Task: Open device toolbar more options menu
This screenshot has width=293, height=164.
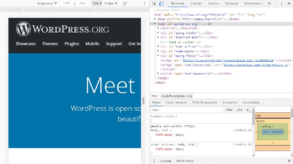Action: point(144,4)
